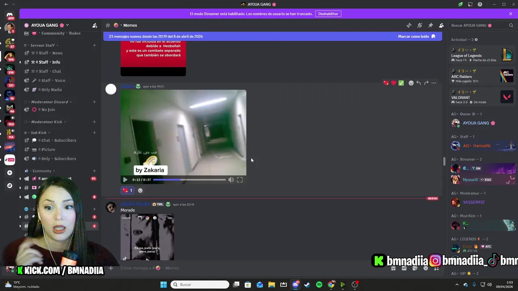The image size is (518, 291).
Task: Open the Morade video thumbnail
Action: [147, 237]
